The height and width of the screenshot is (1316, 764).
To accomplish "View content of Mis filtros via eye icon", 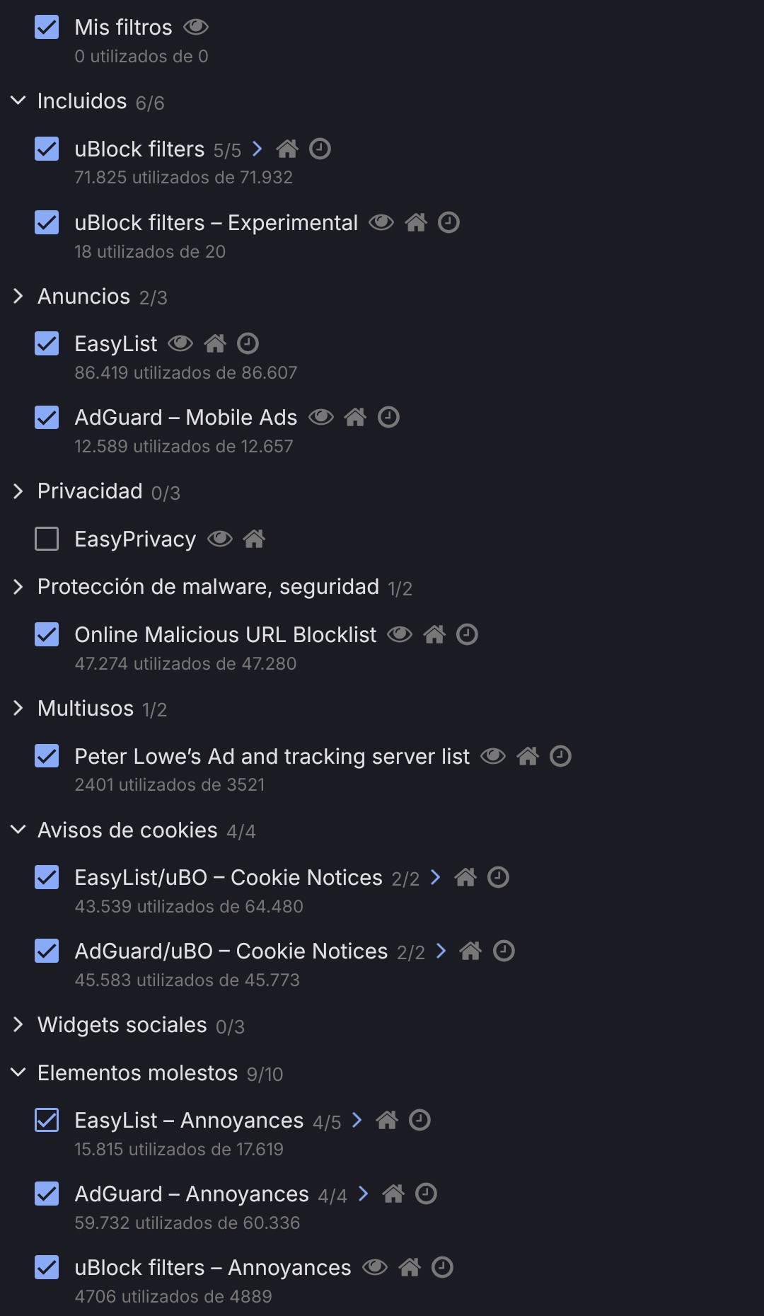I will pos(196,27).
